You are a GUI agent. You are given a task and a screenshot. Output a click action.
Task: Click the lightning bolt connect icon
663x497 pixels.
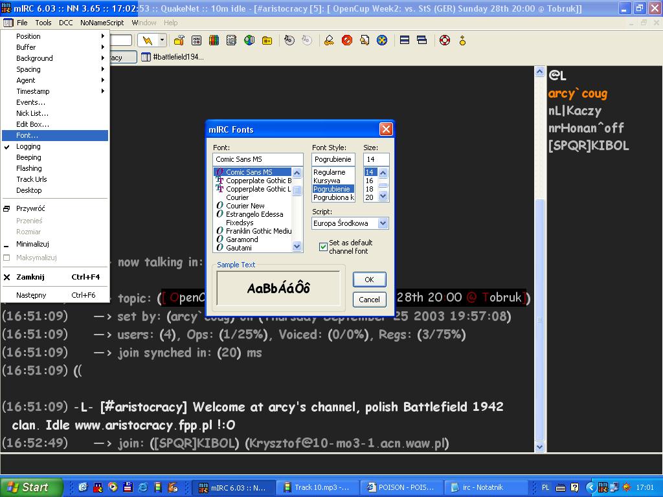(x=148, y=40)
